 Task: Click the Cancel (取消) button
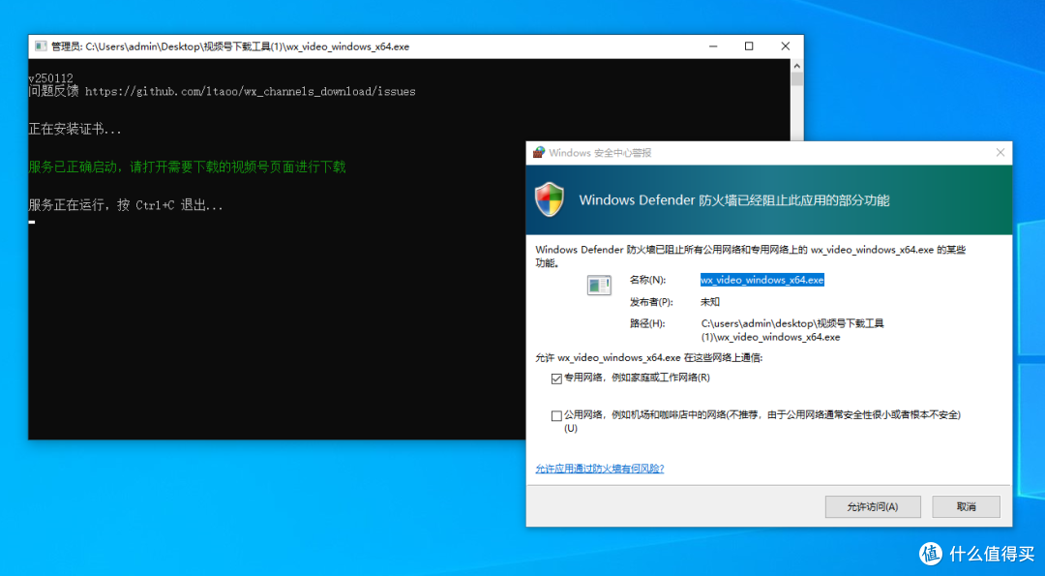click(x=966, y=506)
